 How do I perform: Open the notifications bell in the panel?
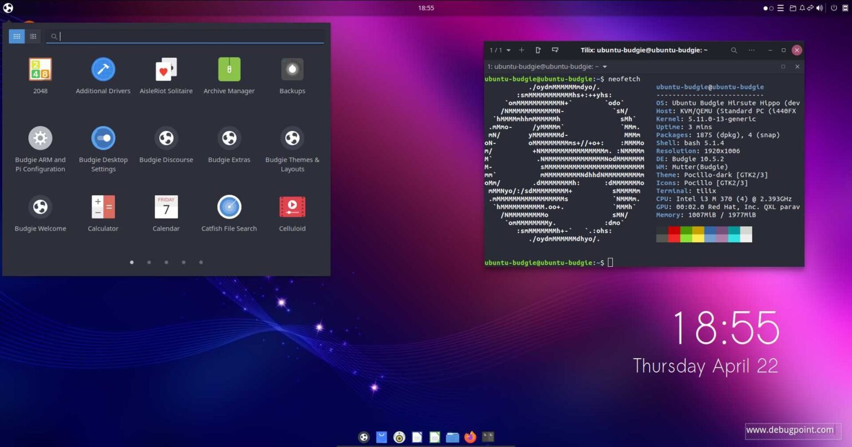click(x=803, y=8)
